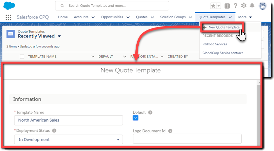The image size is (274, 151).
Task: Tick the select-all checkbox in list header
Action: coord(22,57)
